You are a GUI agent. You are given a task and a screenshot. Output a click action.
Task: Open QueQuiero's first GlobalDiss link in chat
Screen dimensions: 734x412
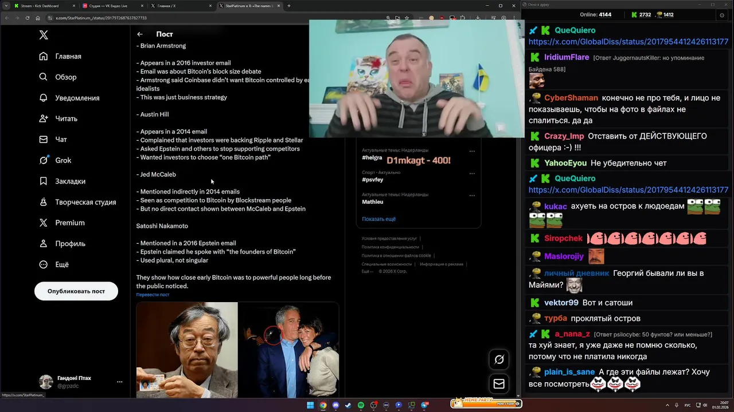628,42
